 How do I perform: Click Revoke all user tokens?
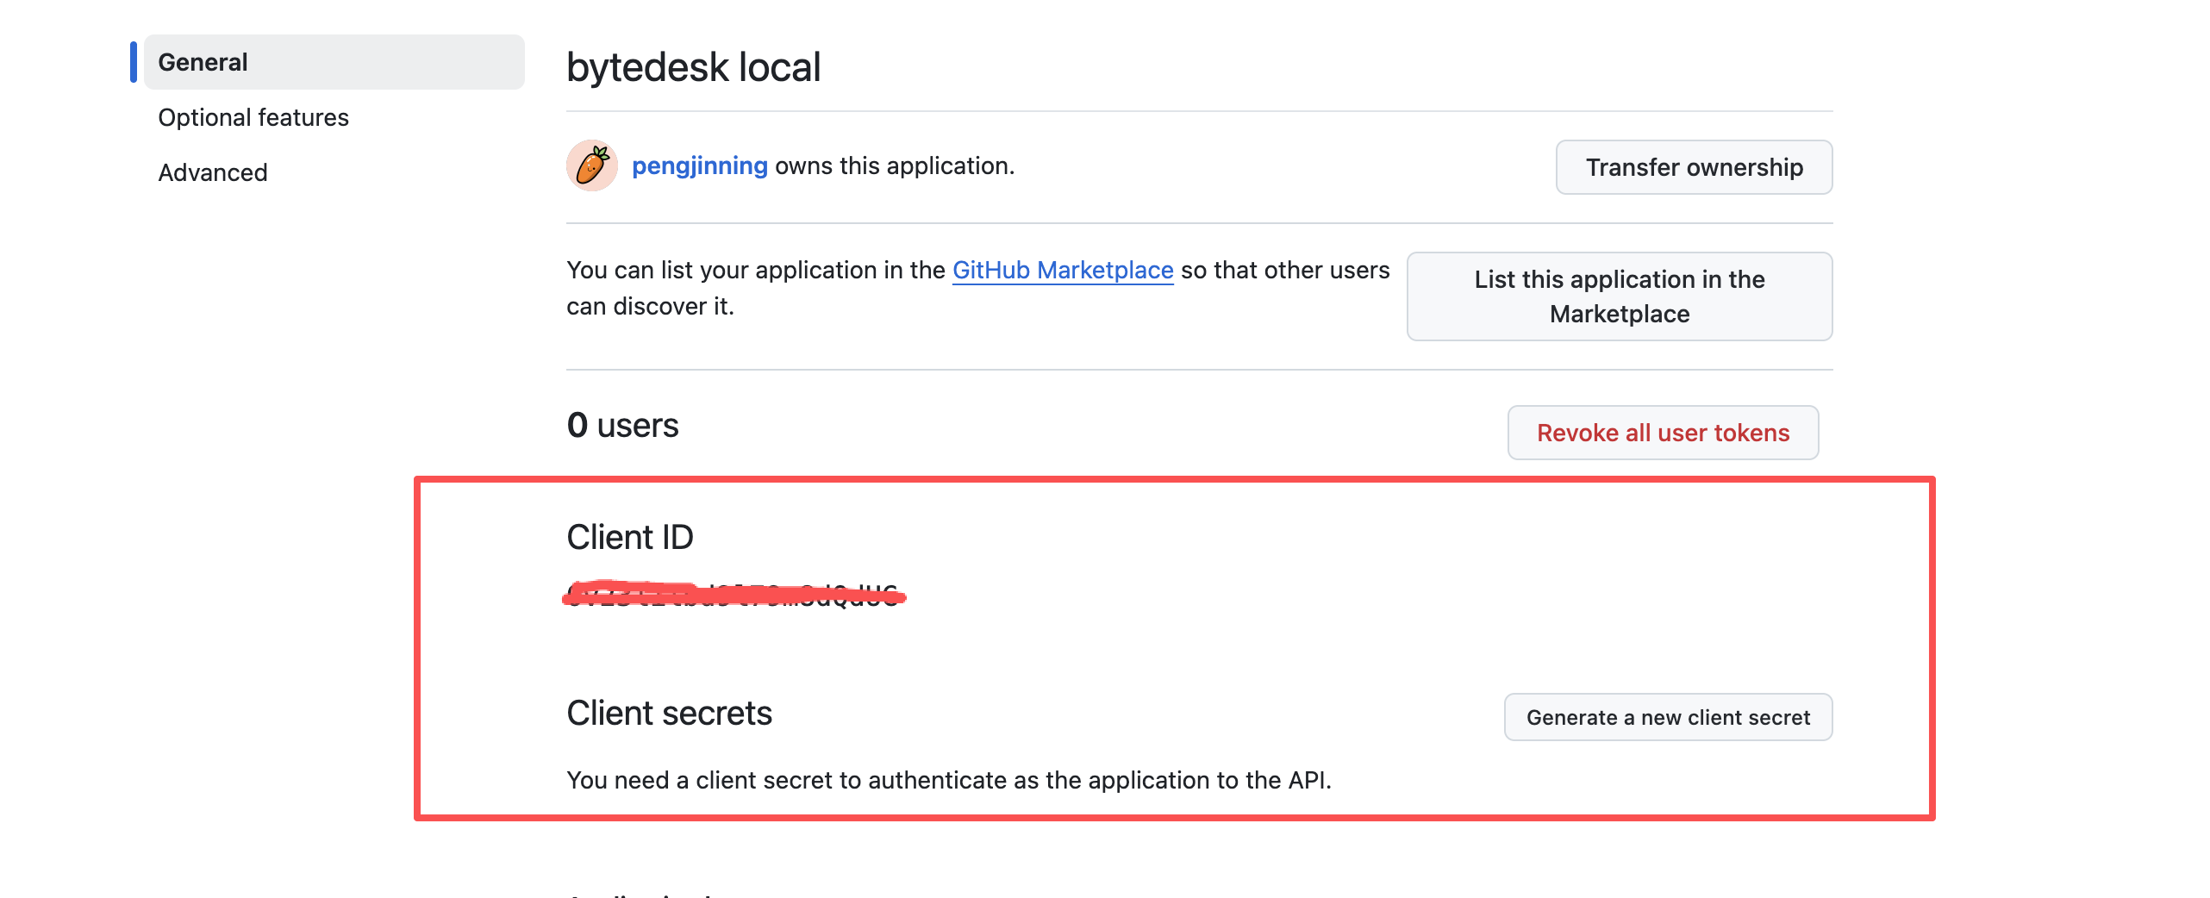click(1662, 433)
